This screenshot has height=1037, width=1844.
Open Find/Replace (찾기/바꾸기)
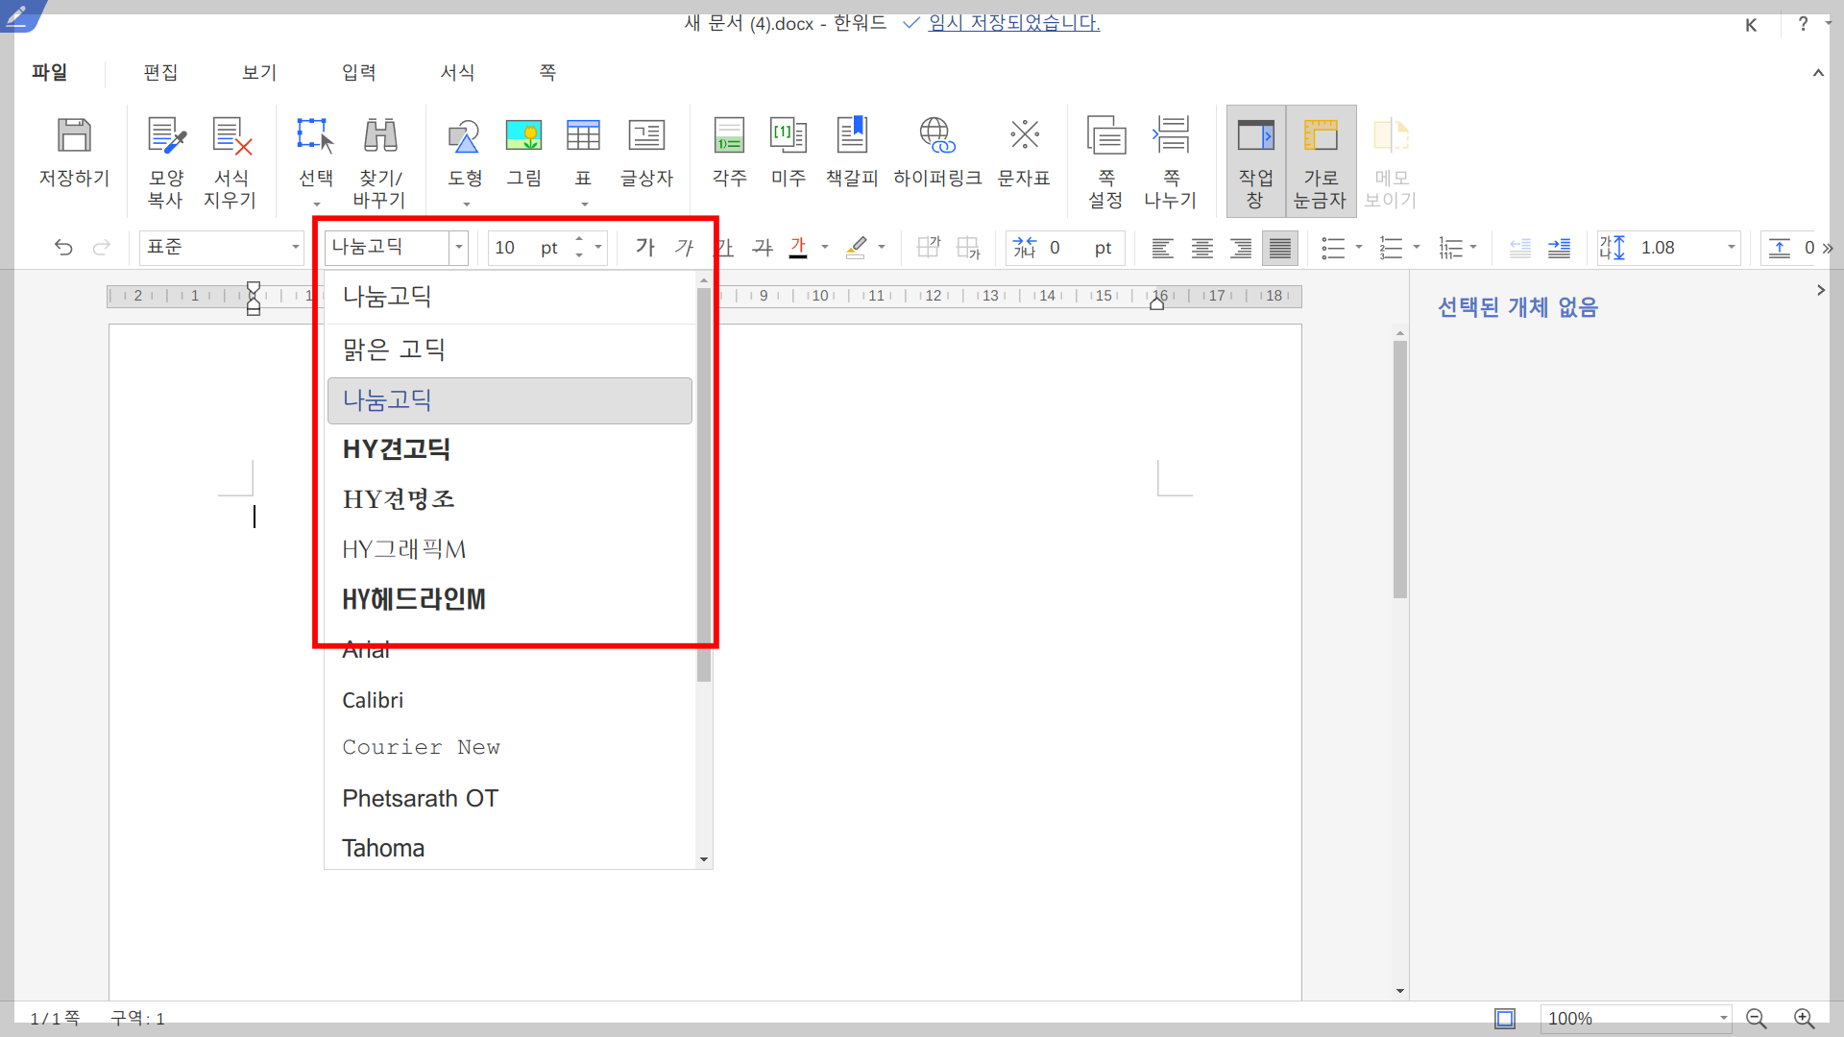(380, 136)
